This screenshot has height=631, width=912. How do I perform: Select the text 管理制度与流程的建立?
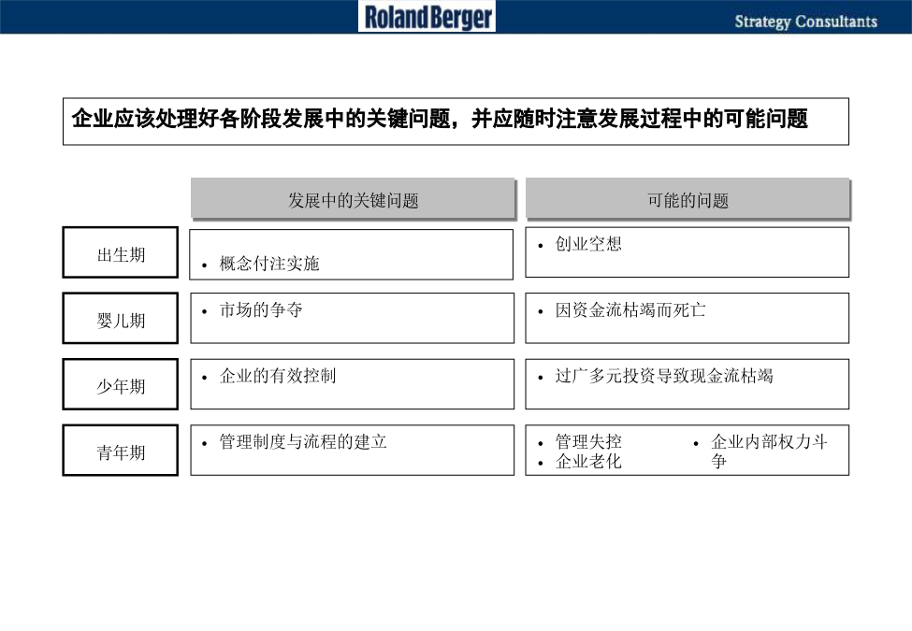(302, 441)
